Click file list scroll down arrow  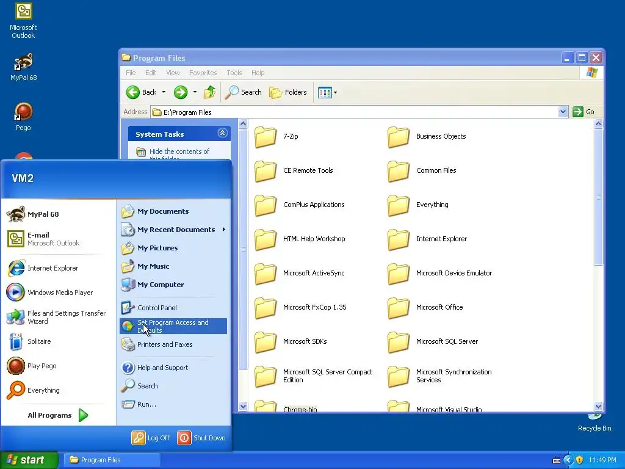598,406
